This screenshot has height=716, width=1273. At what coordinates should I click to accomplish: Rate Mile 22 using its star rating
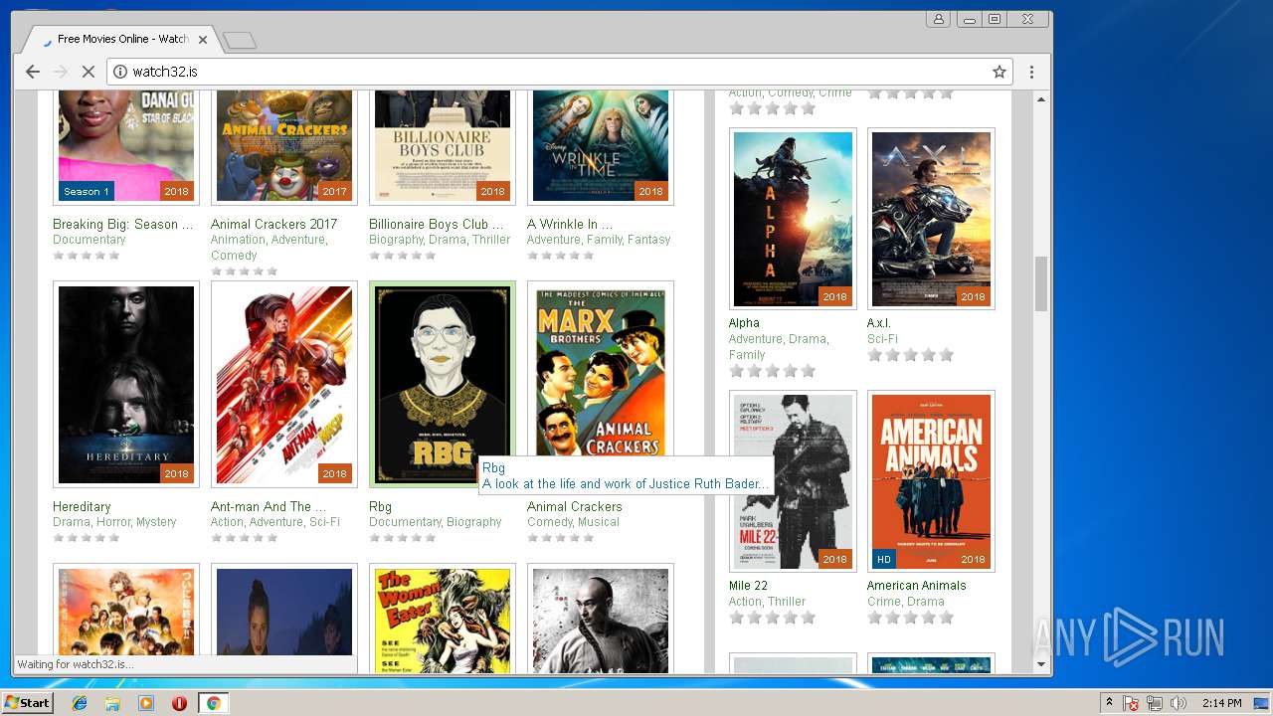[x=772, y=618]
